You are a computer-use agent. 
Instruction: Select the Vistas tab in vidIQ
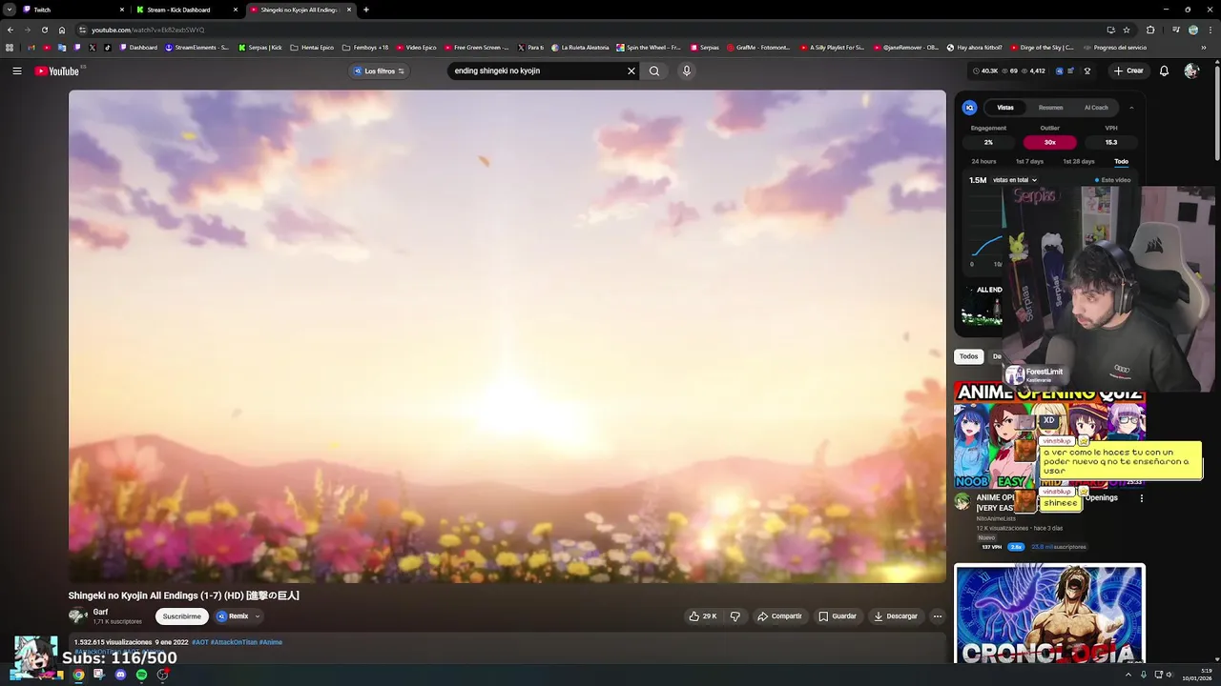coord(1005,108)
